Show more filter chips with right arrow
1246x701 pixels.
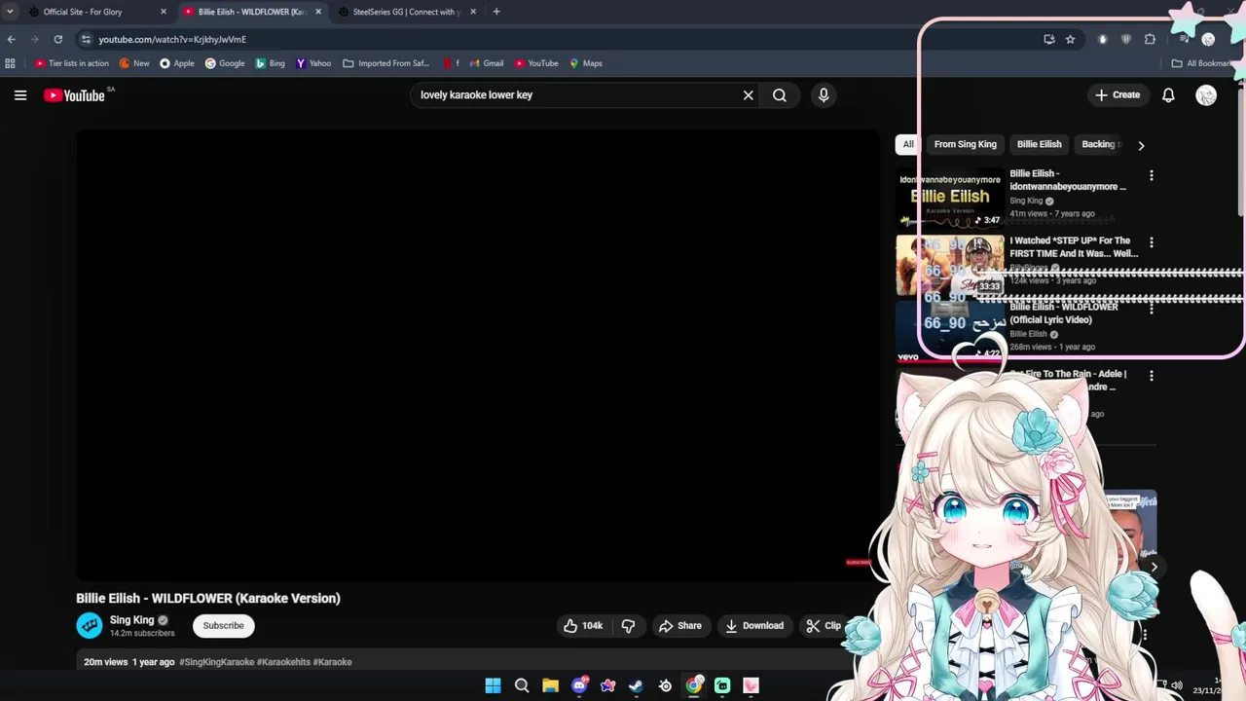[x=1141, y=145]
